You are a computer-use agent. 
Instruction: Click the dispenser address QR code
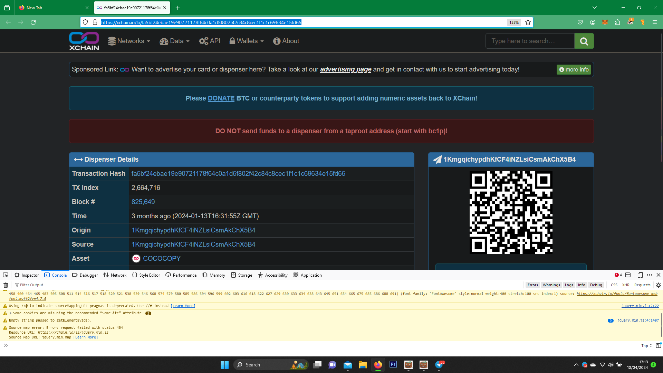click(x=511, y=213)
